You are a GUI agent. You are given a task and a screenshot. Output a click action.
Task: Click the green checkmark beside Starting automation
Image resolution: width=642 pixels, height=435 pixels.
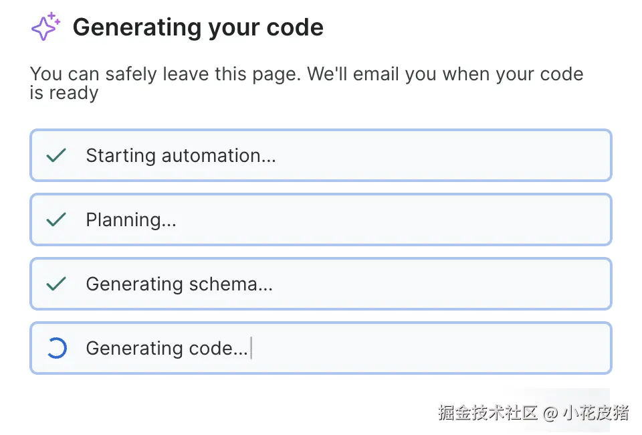pyautogui.click(x=56, y=156)
